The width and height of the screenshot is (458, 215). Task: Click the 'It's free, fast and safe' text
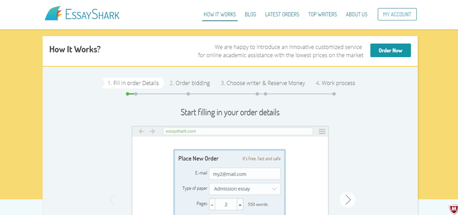pyautogui.click(x=262, y=159)
